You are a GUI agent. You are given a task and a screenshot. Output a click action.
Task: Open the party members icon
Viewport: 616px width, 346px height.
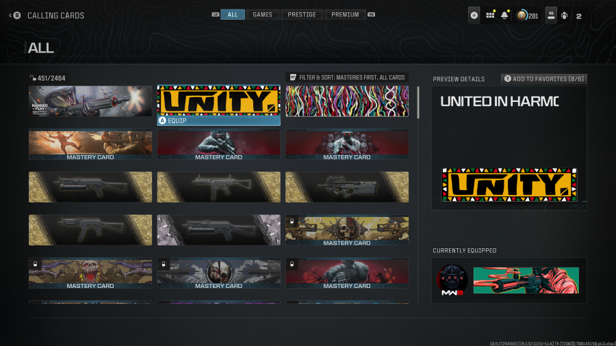565,16
